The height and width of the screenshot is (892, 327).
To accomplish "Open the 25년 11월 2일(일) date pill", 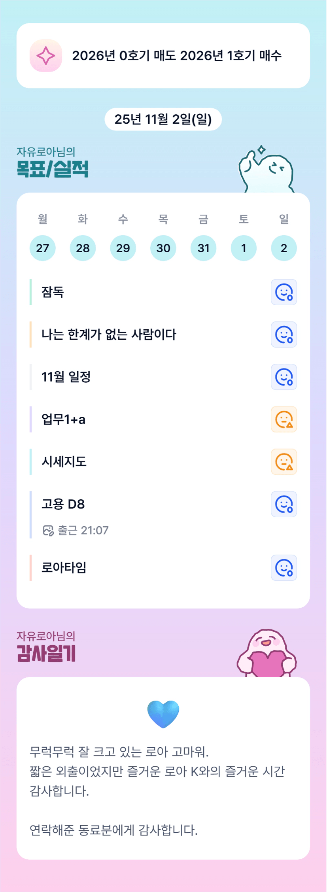I will point(163,119).
